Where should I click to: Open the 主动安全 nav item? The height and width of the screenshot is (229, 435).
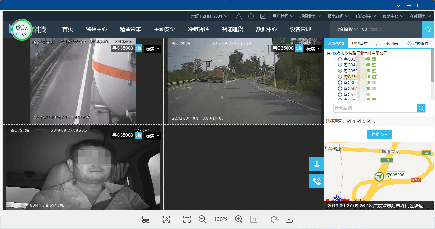click(x=165, y=29)
